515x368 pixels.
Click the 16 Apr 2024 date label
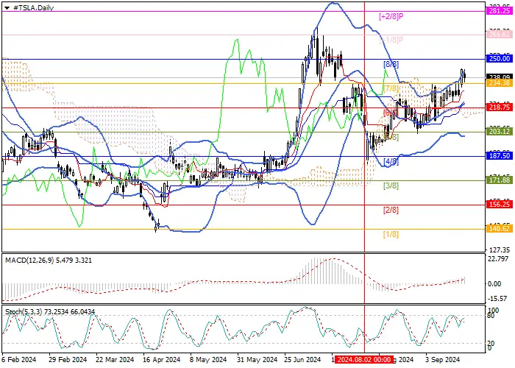tap(162, 360)
